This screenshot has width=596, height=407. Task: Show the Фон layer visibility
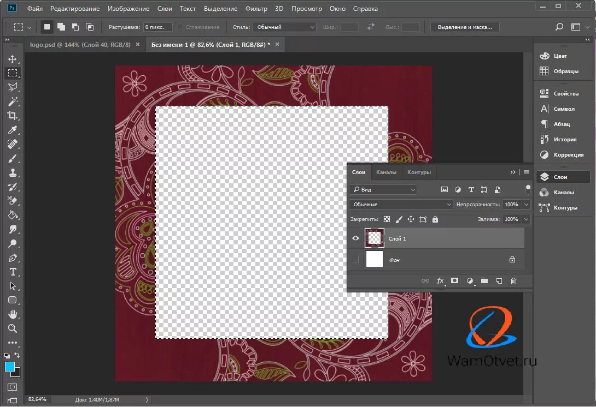tap(355, 260)
